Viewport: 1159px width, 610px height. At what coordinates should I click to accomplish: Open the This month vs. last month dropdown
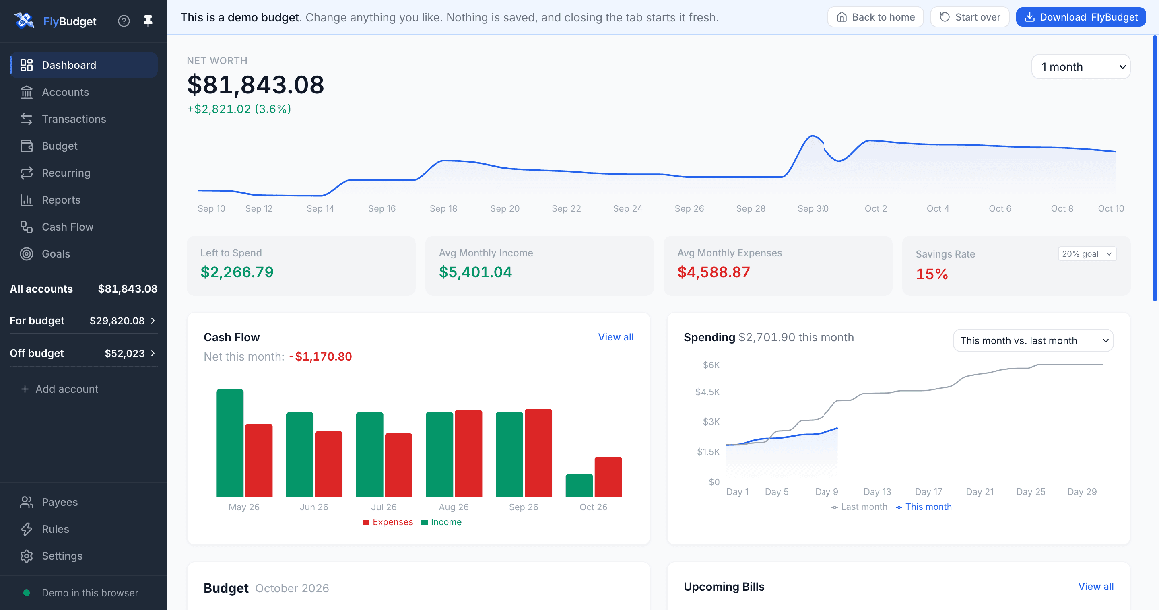click(x=1033, y=340)
